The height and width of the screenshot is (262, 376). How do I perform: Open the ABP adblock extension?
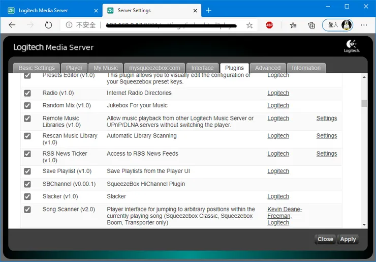coord(269,25)
